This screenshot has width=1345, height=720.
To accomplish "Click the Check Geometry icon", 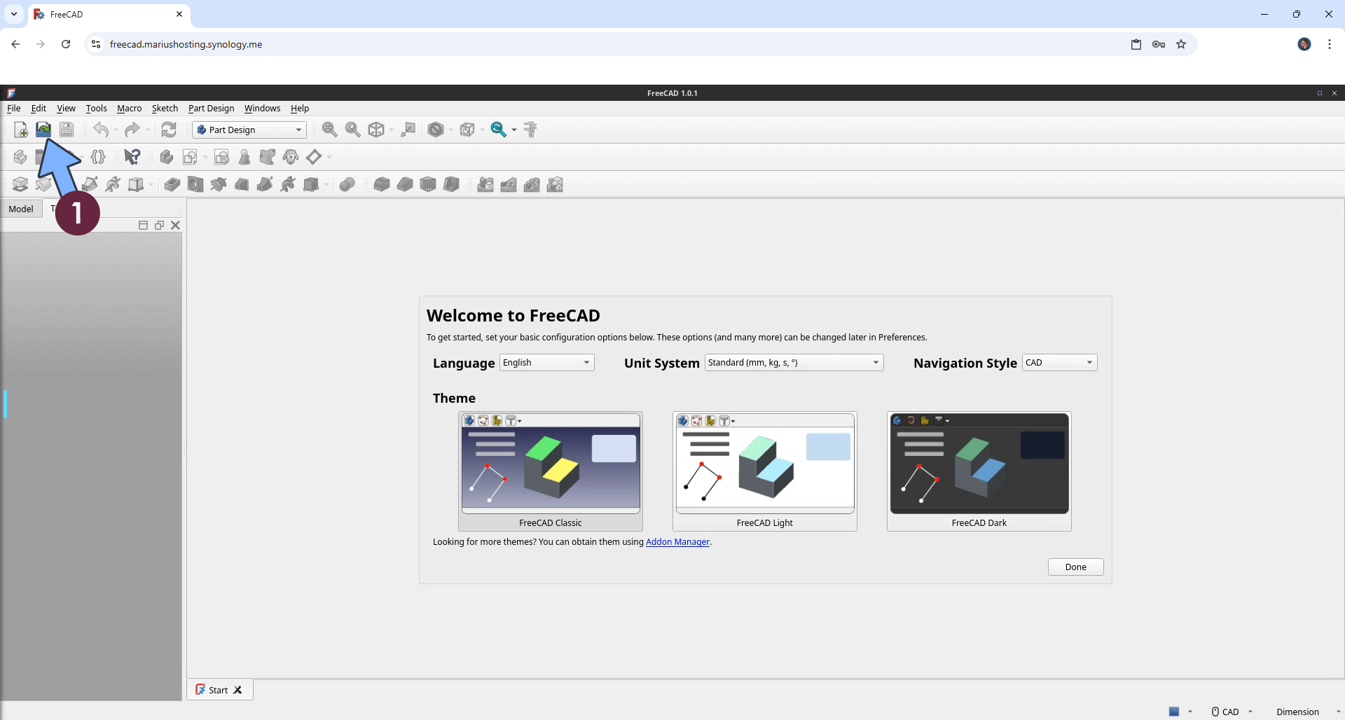I will pos(244,157).
